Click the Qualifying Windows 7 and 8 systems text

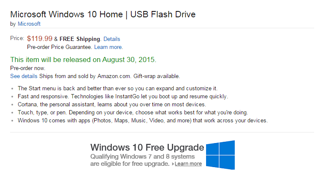coord(144,157)
